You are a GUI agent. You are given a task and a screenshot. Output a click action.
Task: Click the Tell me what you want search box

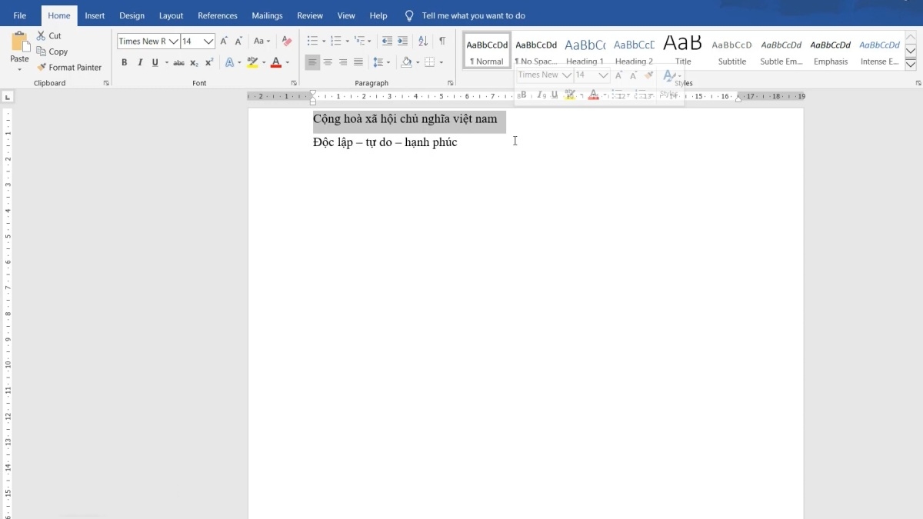pyautogui.click(x=473, y=15)
